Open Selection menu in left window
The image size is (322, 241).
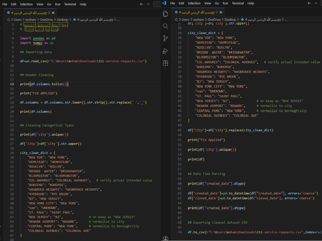click(26, 4)
